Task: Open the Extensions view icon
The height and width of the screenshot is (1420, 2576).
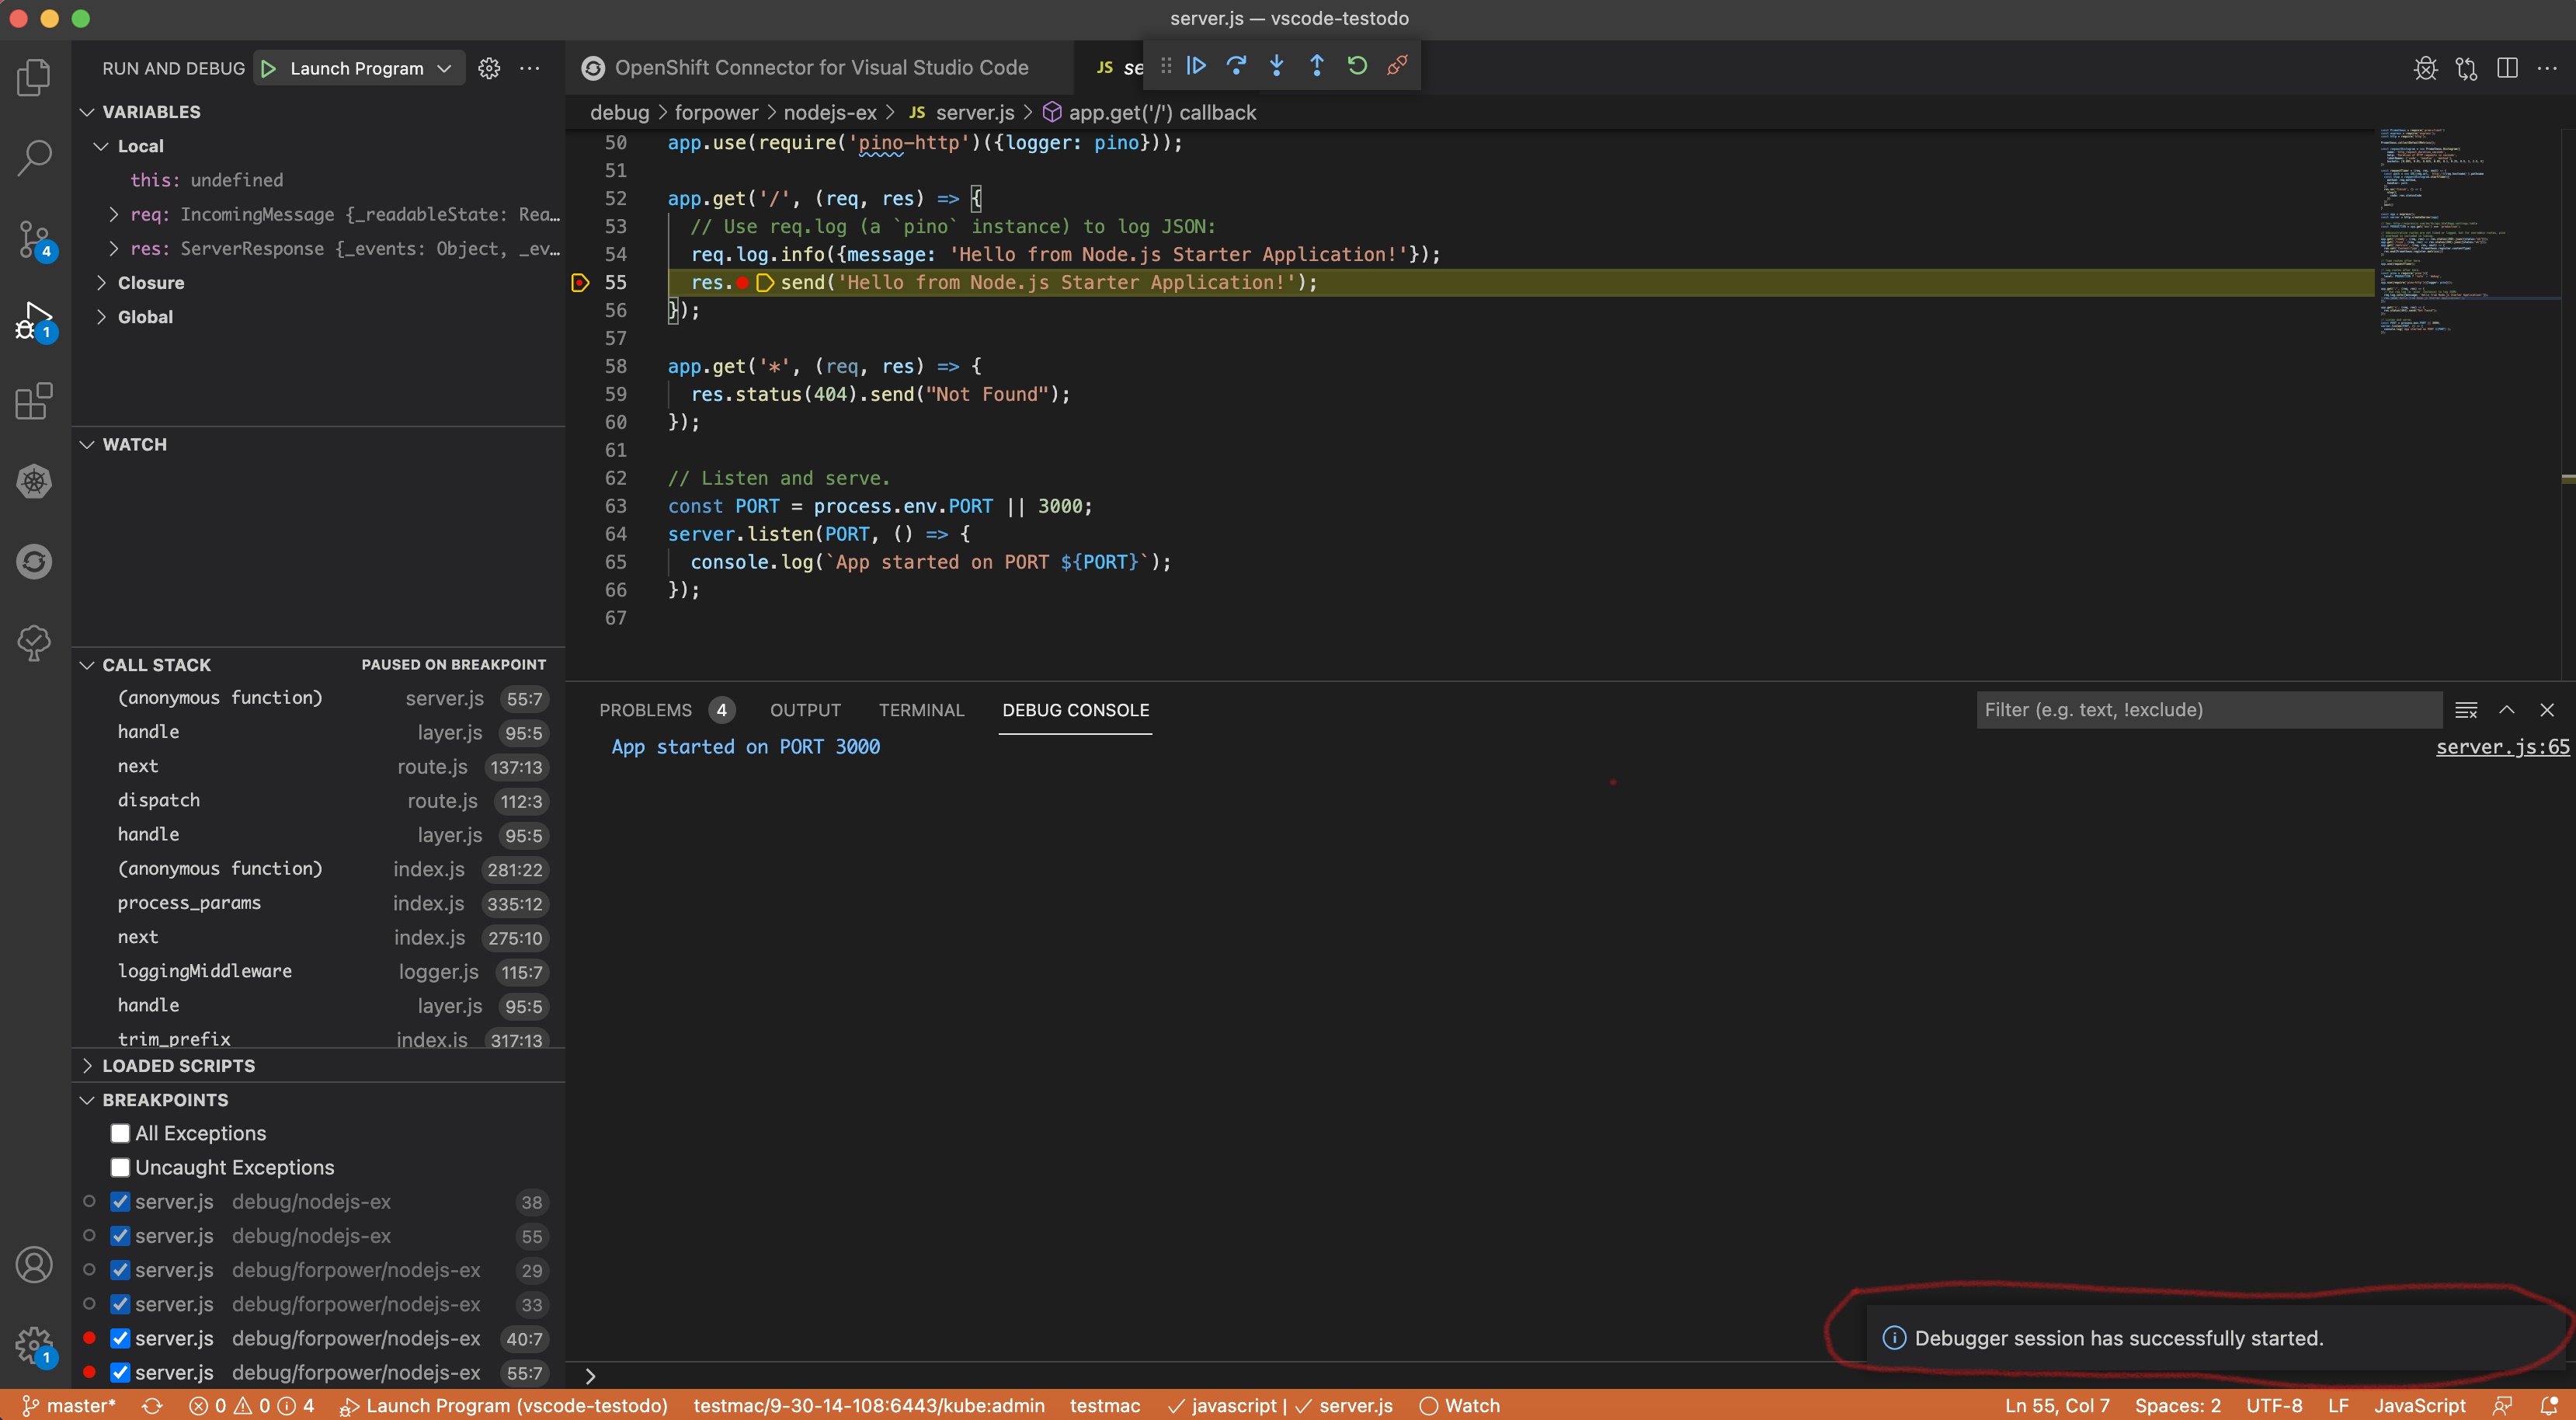Action: [x=34, y=401]
